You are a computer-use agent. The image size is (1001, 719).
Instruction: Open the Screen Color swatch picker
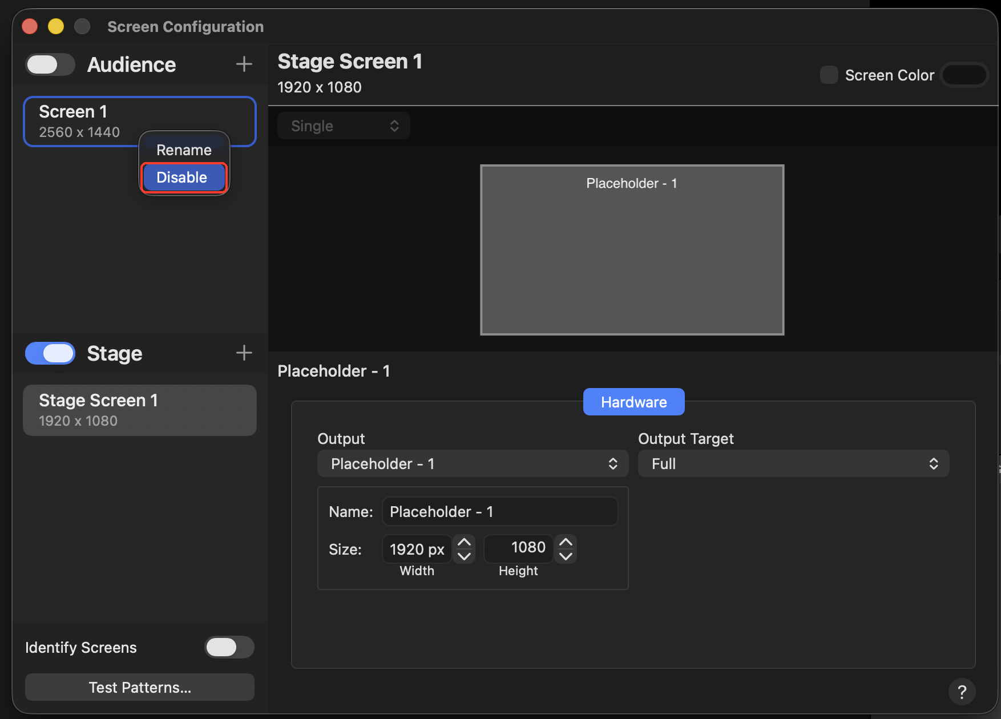pyautogui.click(x=964, y=75)
